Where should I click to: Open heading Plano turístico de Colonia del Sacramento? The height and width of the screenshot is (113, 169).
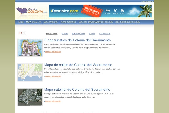click(x=77, y=40)
